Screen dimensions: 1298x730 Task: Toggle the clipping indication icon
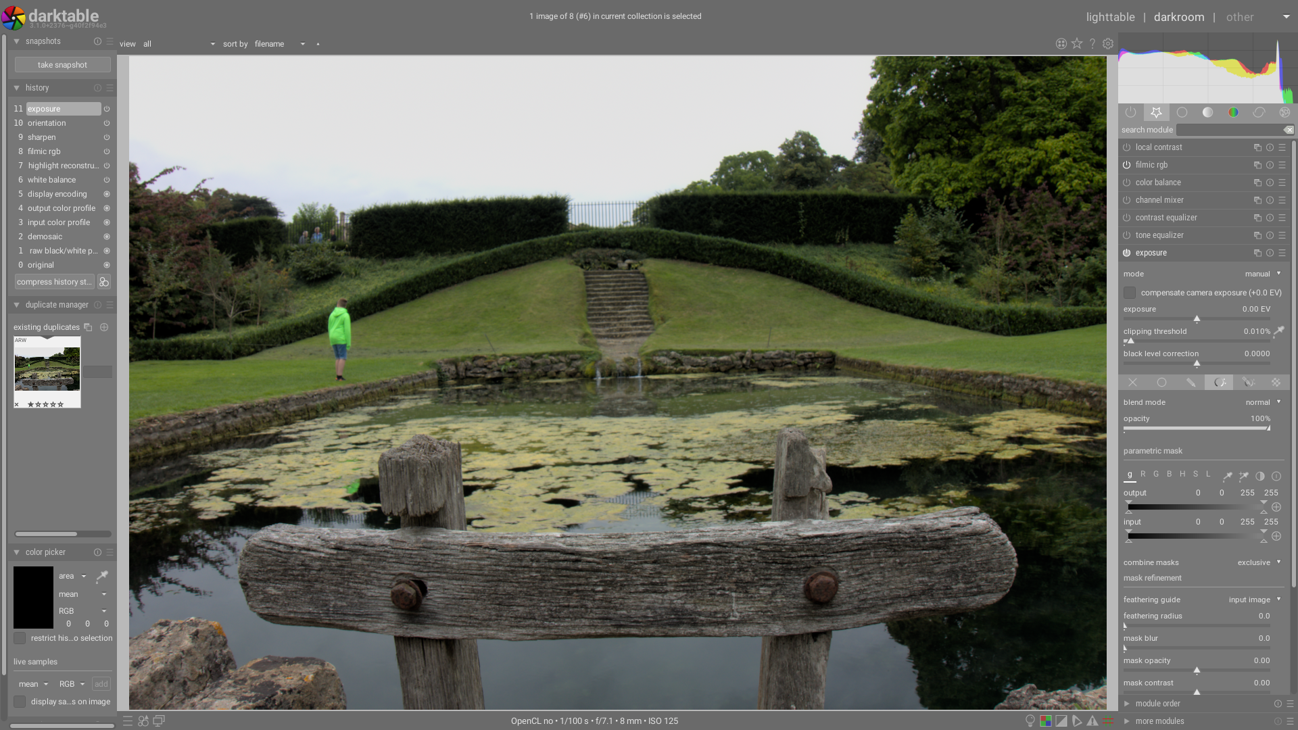click(x=1061, y=721)
